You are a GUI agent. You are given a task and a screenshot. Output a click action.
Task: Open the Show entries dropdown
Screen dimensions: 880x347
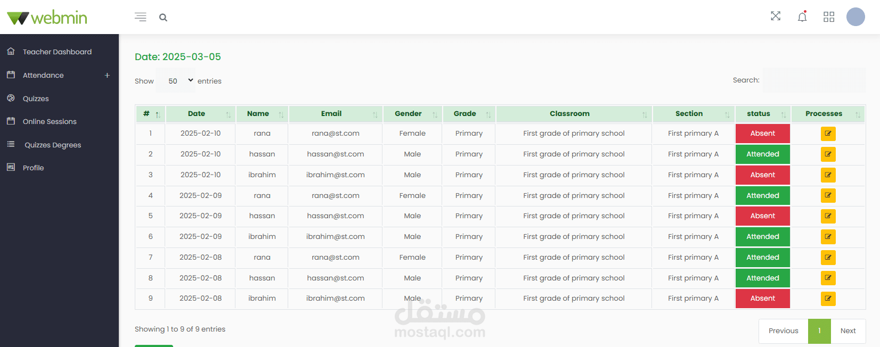[x=176, y=80]
